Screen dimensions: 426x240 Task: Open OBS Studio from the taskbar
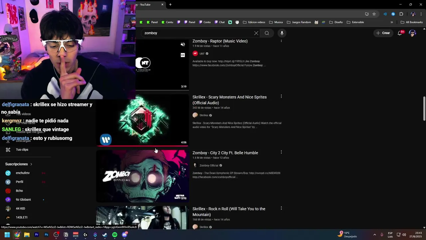(x=56, y=235)
